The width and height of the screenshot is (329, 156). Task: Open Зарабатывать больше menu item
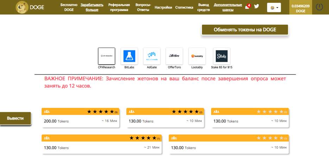(92, 7)
